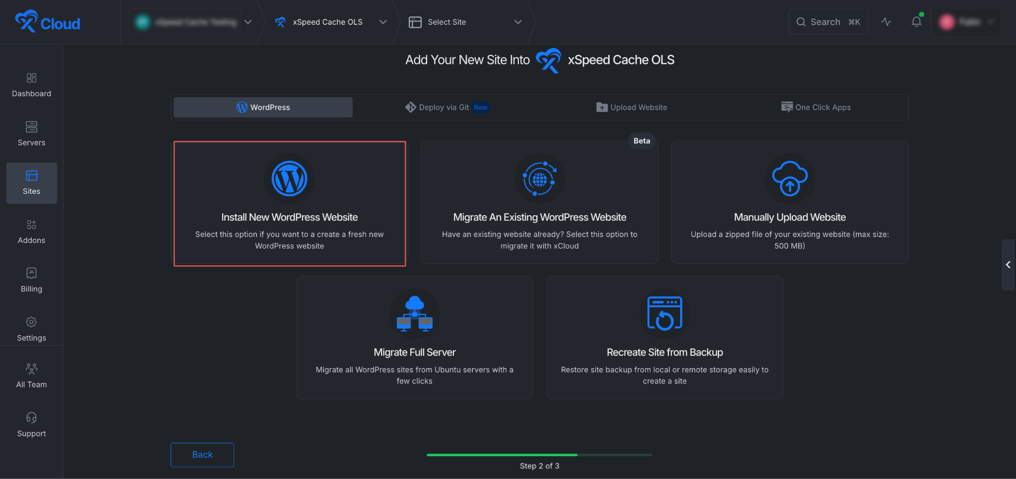Click the Beta badge on migrate card
1016x479 pixels.
pos(641,141)
